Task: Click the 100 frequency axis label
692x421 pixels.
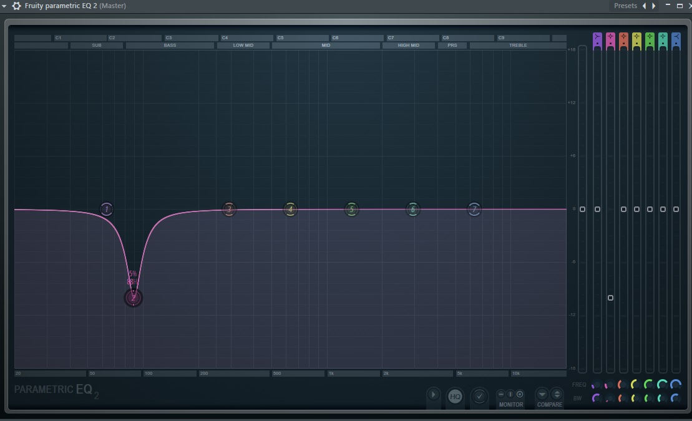Action: [x=149, y=374]
